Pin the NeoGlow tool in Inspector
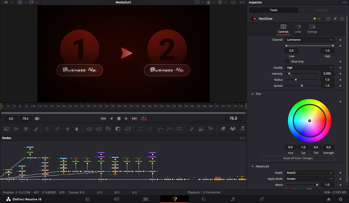 coord(335,19)
